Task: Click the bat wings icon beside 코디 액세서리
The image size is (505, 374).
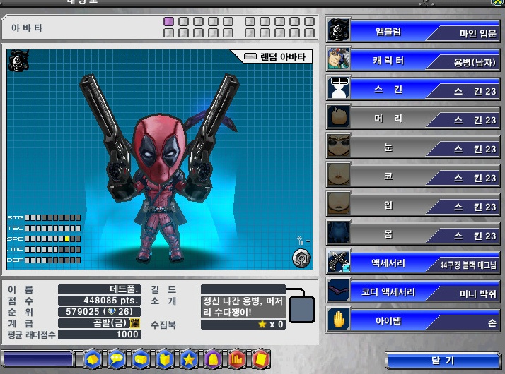Action: pos(339,291)
